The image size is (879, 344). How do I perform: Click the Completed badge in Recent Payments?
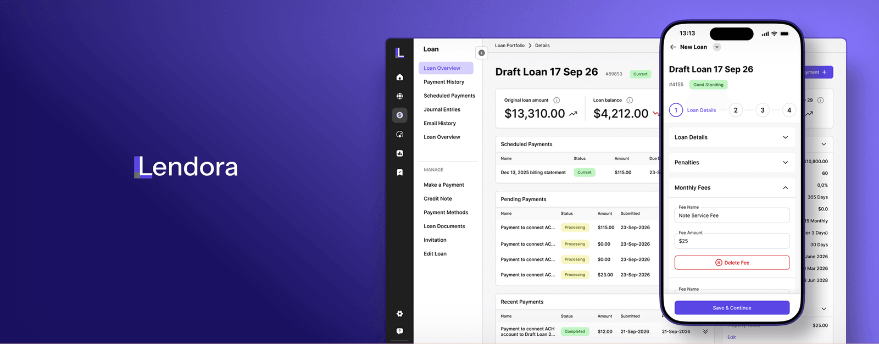click(x=575, y=331)
